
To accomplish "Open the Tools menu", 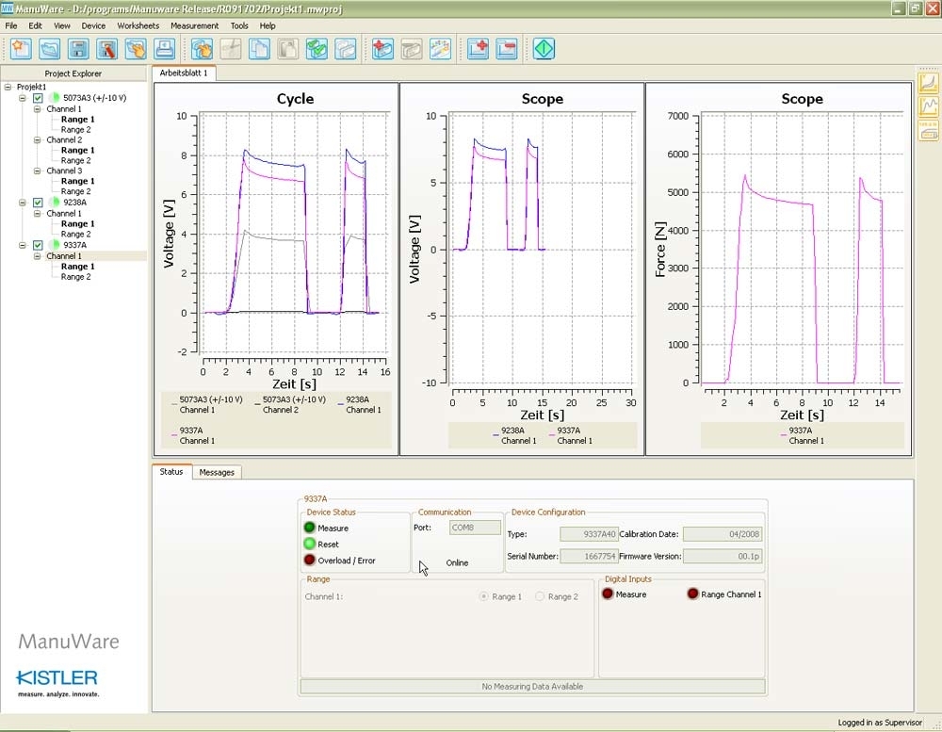I will (x=239, y=25).
